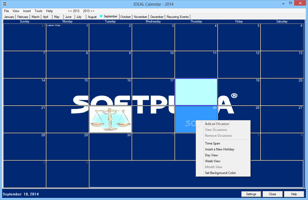Select the September 28 day cell
The image size is (308, 200).
click(x=25, y=147)
